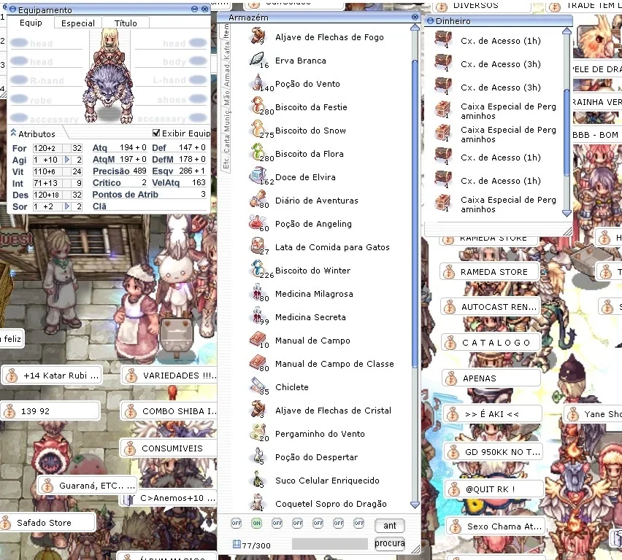Open the AUTOCAST REN... shop sign
The width and height of the screenshot is (622, 560).
tap(491, 307)
